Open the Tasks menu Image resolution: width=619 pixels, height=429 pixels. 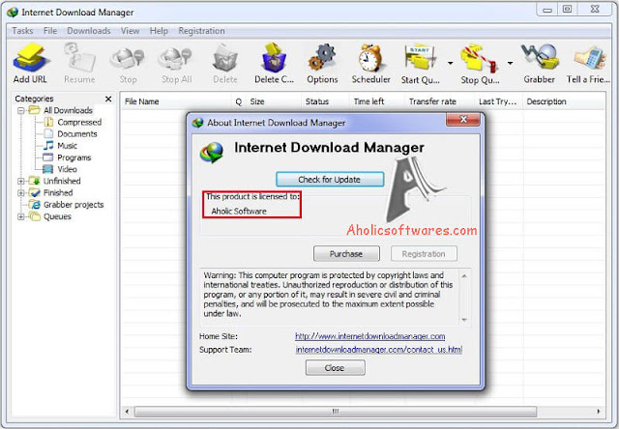click(22, 31)
